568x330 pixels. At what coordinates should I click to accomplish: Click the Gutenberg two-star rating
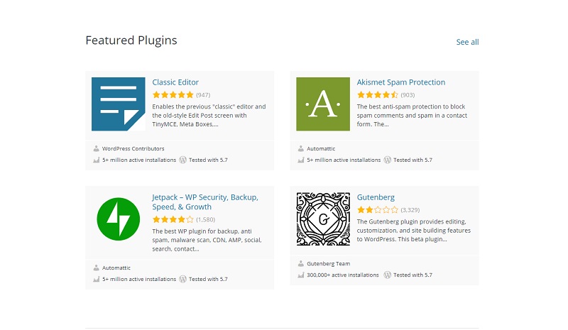pyautogui.click(x=378, y=210)
